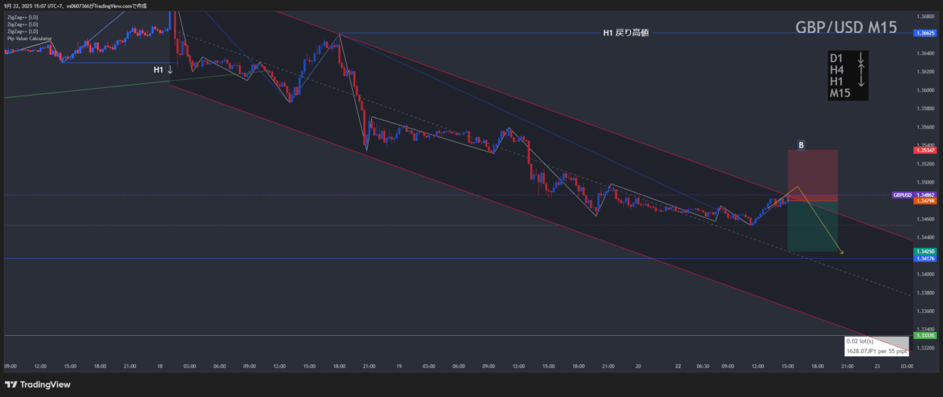
Task: Click the yellow projection arrow tip
Action: coord(842,253)
